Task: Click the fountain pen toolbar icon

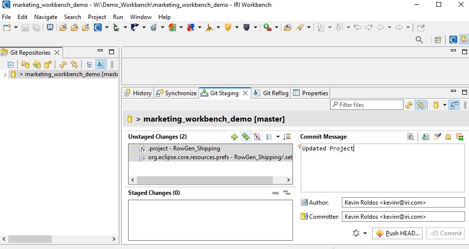Action: point(300,27)
